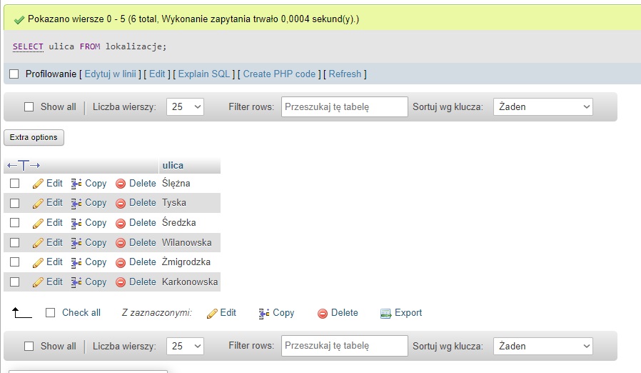Click the red Delete icon for Średzka row

click(x=121, y=223)
